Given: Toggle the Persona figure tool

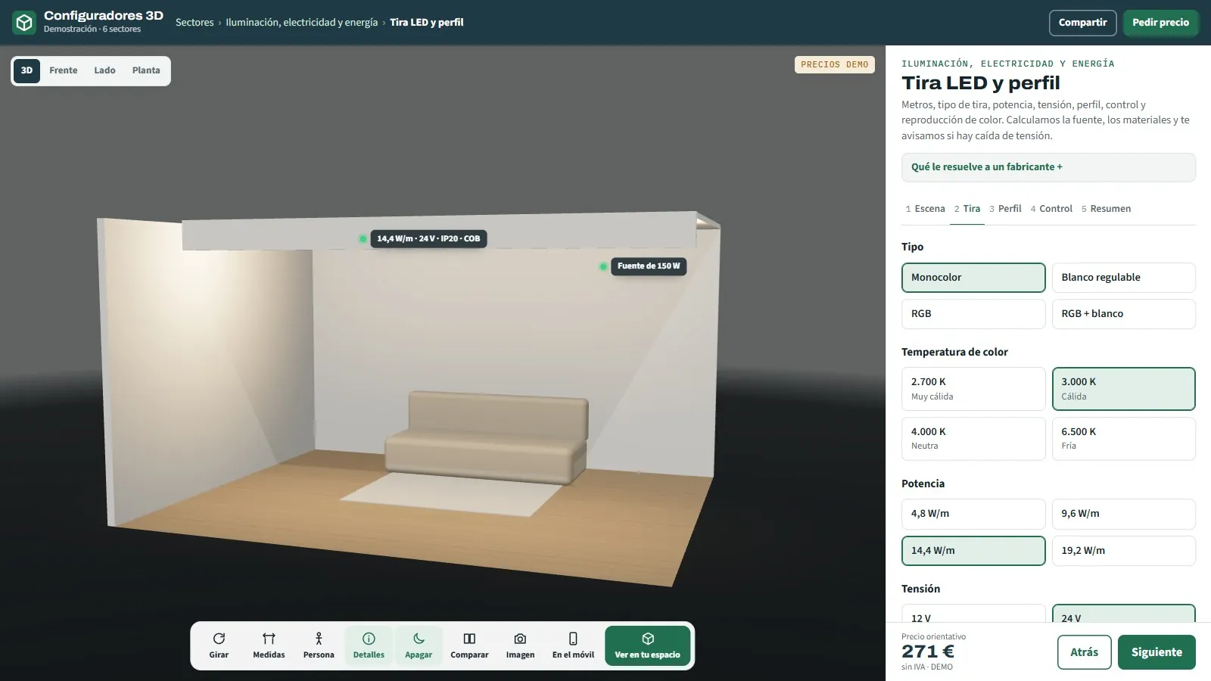Looking at the screenshot, I should point(319,645).
